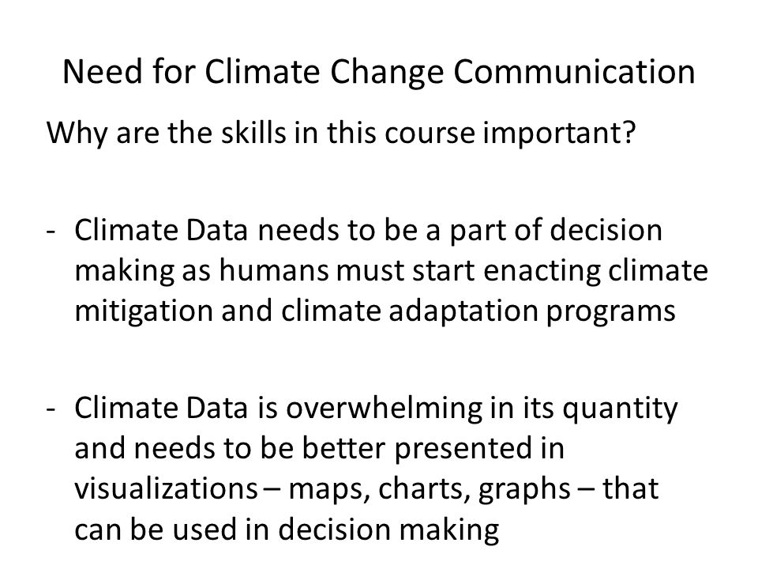Click the word 'charts,' in the last bullet
758x569 pixels.
(x=424, y=488)
